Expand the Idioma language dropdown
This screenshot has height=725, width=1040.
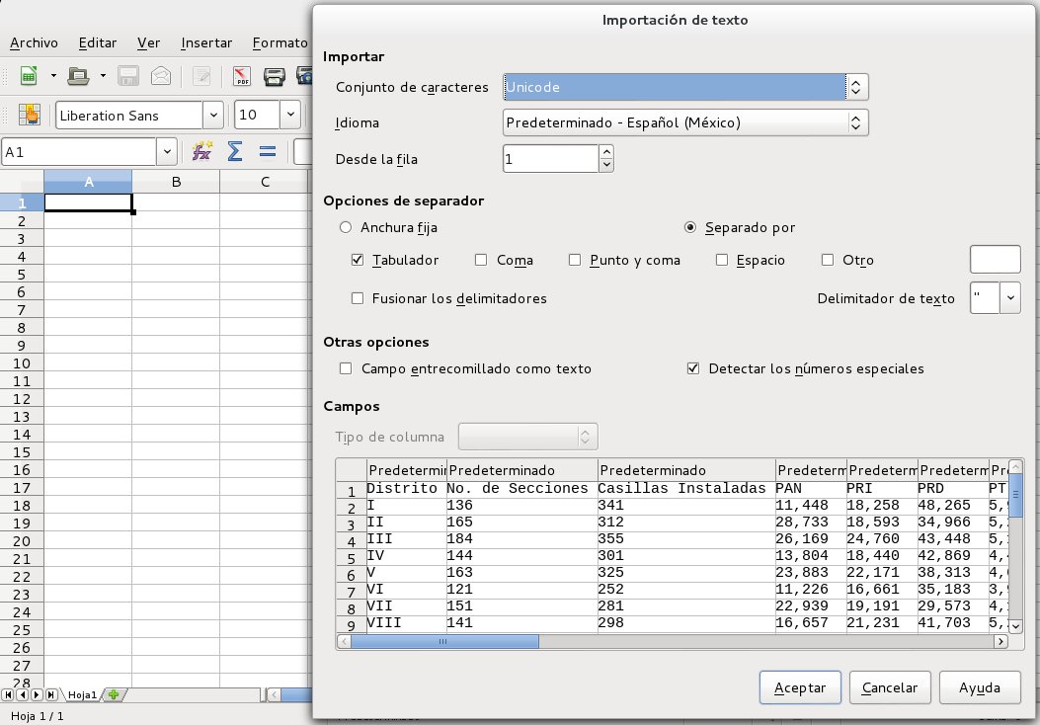(685, 122)
